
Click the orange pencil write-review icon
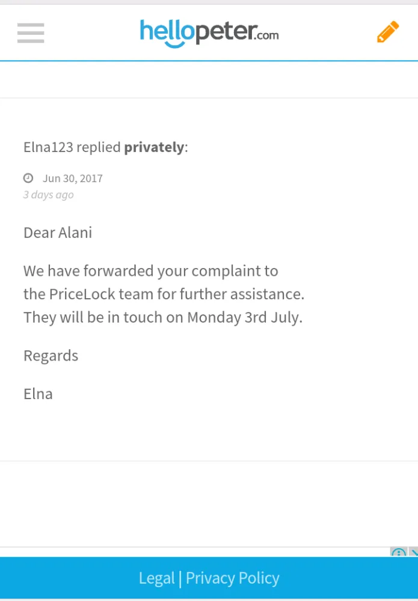pos(387,32)
